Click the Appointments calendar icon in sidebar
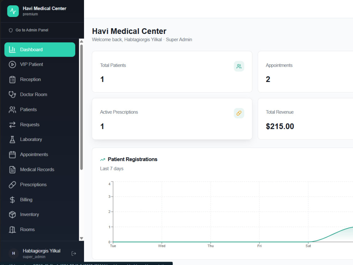Image resolution: width=353 pixels, height=265 pixels. [12, 155]
